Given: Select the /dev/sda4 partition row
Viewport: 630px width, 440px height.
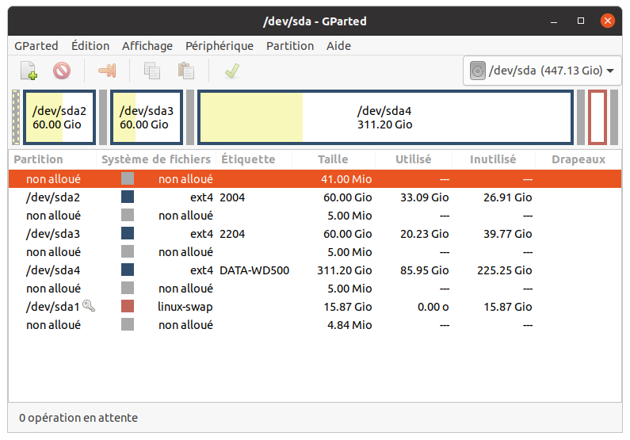Looking at the screenshot, I should coord(315,270).
